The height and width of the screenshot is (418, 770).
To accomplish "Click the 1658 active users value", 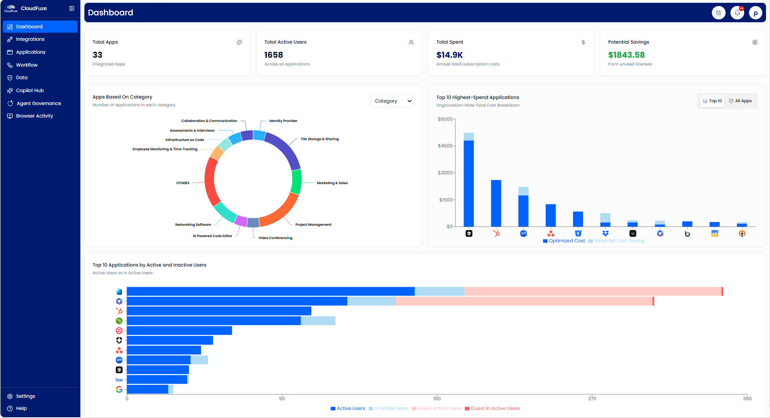I will pos(274,55).
